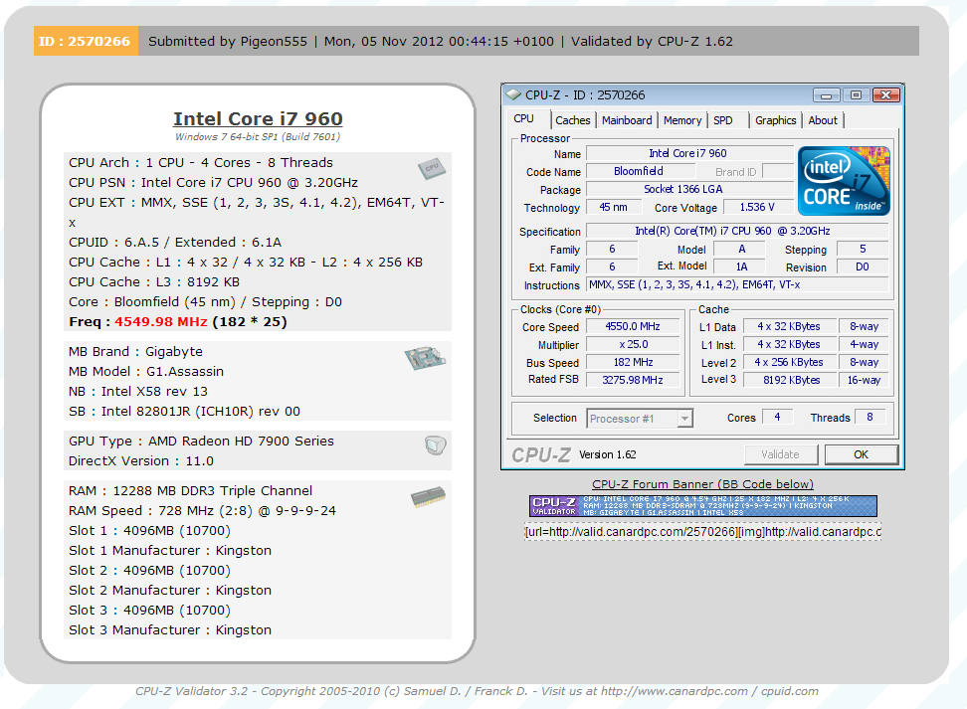Click the Package Socket 1366 LGA field

[688, 189]
